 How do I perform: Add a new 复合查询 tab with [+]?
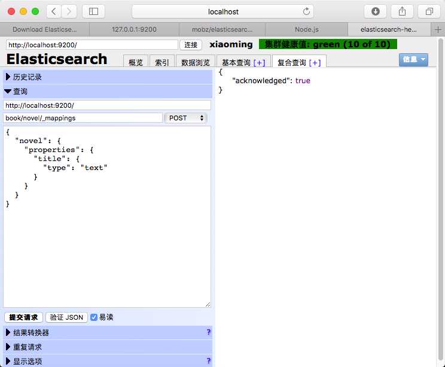tap(315, 62)
